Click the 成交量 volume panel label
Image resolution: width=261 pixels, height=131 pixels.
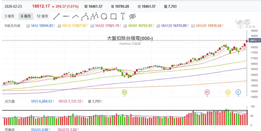pyautogui.click(x=10, y=101)
